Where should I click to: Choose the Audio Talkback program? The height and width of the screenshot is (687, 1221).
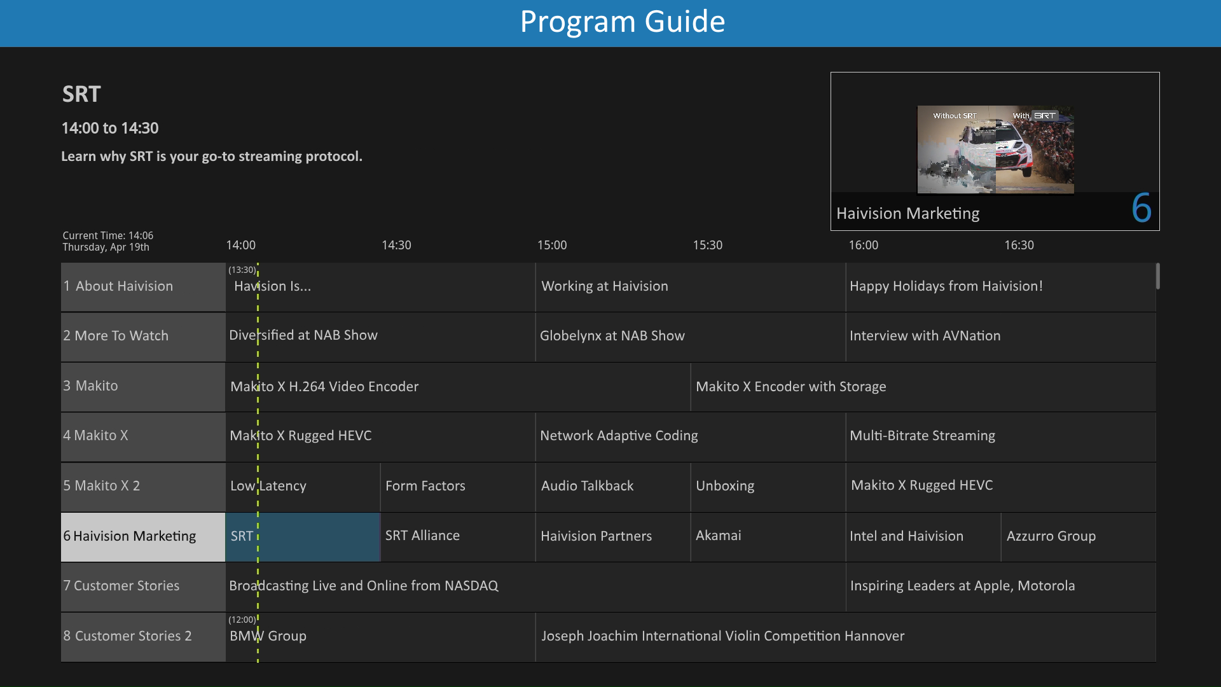coord(611,486)
